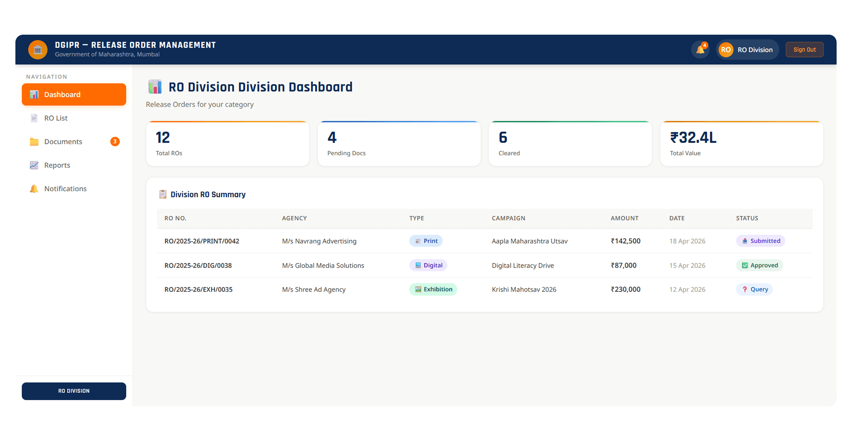Click the Exhibition type tag
Image resolution: width=852 pixels, height=441 pixels.
(433, 290)
